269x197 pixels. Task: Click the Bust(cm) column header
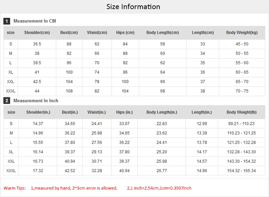69,33
